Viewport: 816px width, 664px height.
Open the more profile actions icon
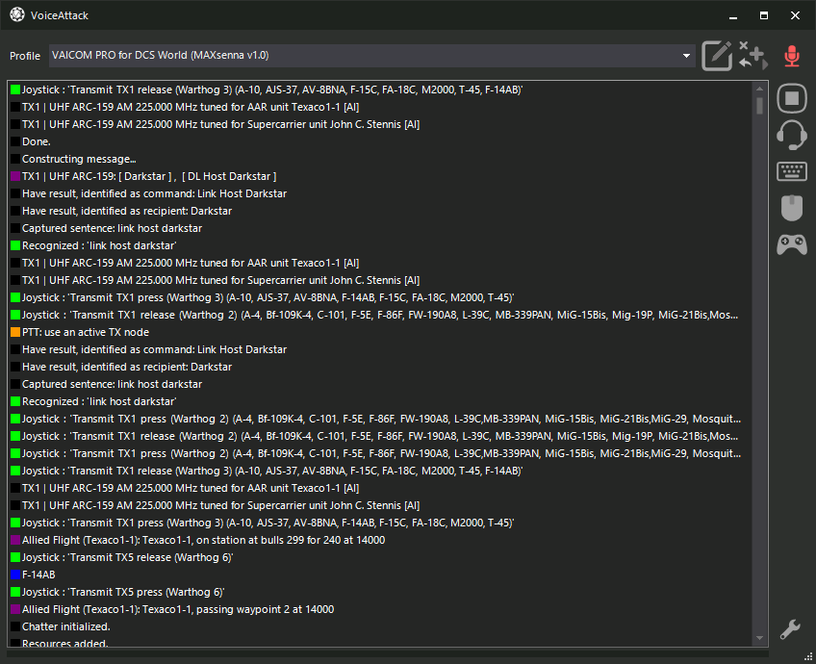point(752,56)
